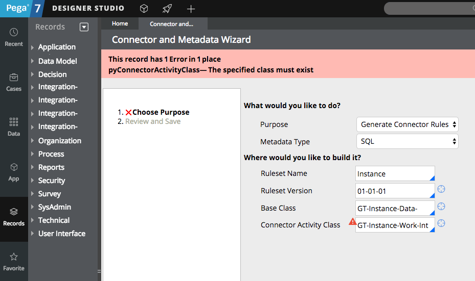This screenshot has width=475, height=281.
Task: Click the plus create icon
Action: (191, 9)
